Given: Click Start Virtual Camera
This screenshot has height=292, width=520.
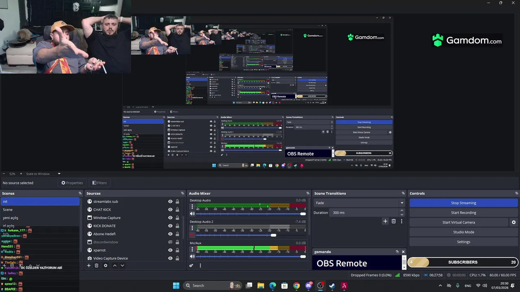Looking at the screenshot, I should pyautogui.click(x=459, y=222).
